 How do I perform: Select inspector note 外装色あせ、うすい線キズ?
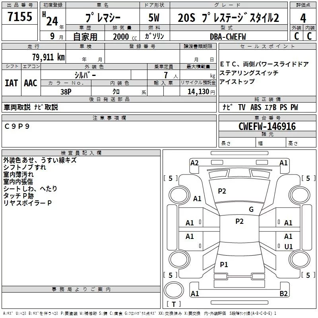pyautogui.click(x=40, y=160)
